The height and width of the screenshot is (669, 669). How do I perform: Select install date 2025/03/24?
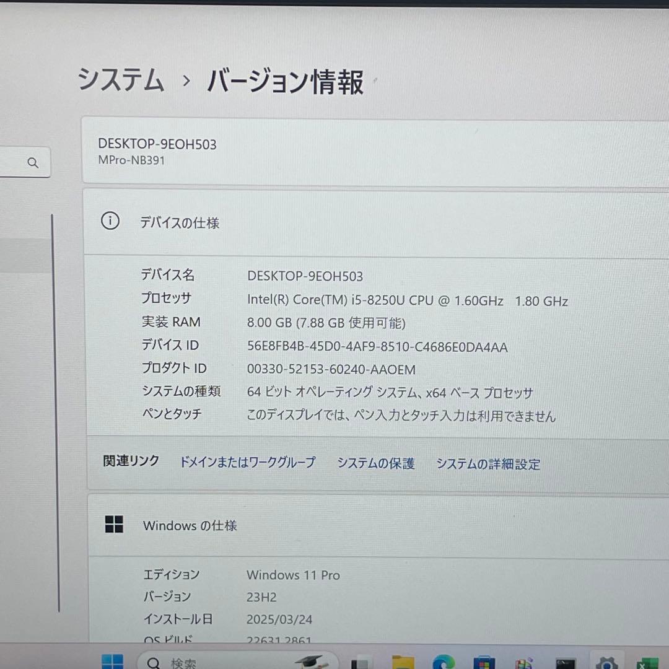[x=279, y=619]
